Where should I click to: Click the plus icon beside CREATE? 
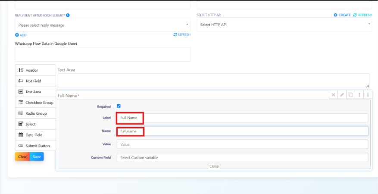[x=336, y=15]
